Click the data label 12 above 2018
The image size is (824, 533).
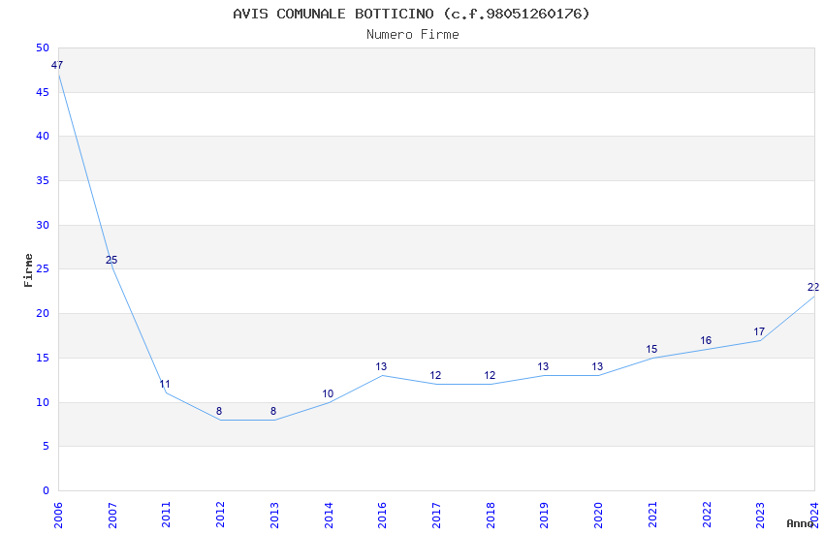(x=490, y=375)
